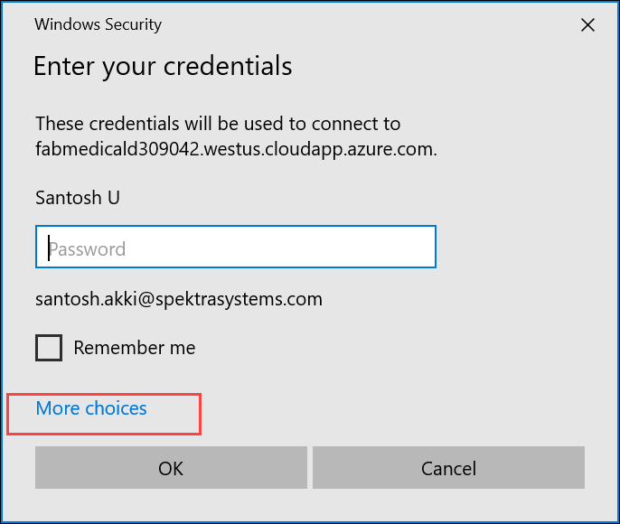
Task: Click the text caret inside the Password box
Action: coord(49,248)
